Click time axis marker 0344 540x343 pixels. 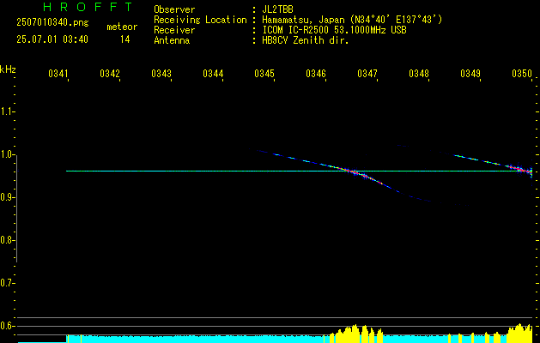[213, 74]
